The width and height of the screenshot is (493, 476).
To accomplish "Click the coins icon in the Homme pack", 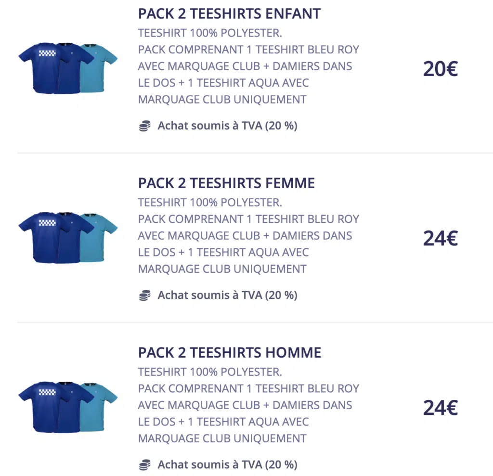I will point(144,465).
